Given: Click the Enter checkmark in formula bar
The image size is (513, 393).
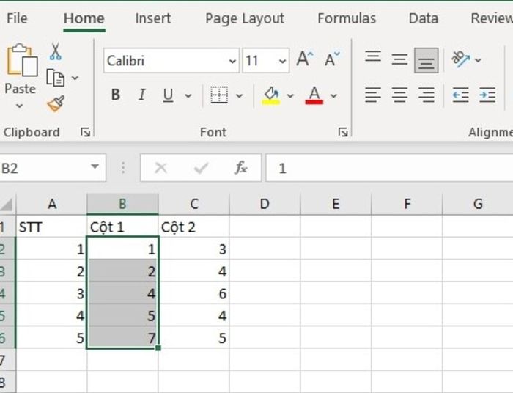Looking at the screenshot, I should [201, 168].
